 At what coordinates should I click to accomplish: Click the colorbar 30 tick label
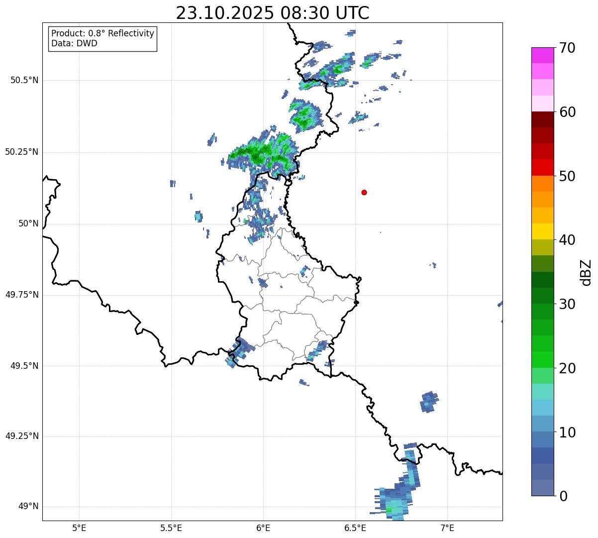click(x=567, y=304)
